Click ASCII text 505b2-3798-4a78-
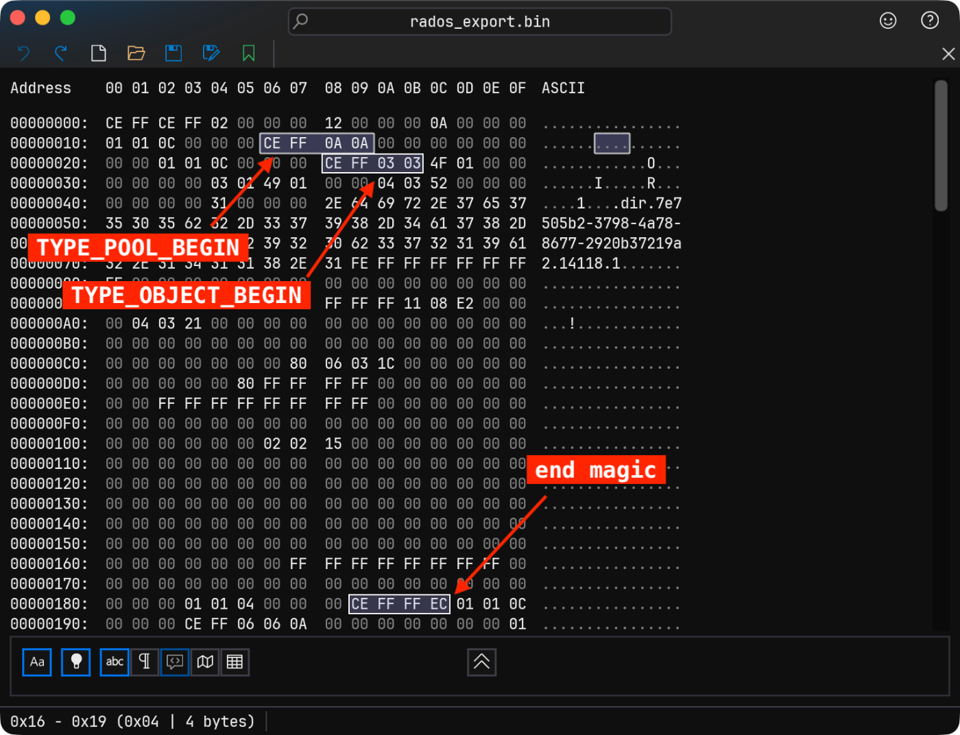Screen dimensions: 960x735 click(611, 224)
